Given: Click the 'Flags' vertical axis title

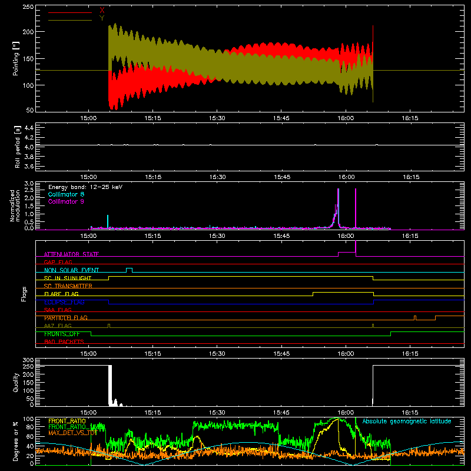Looking at the screenshot, I should click(x=24, y=294).
